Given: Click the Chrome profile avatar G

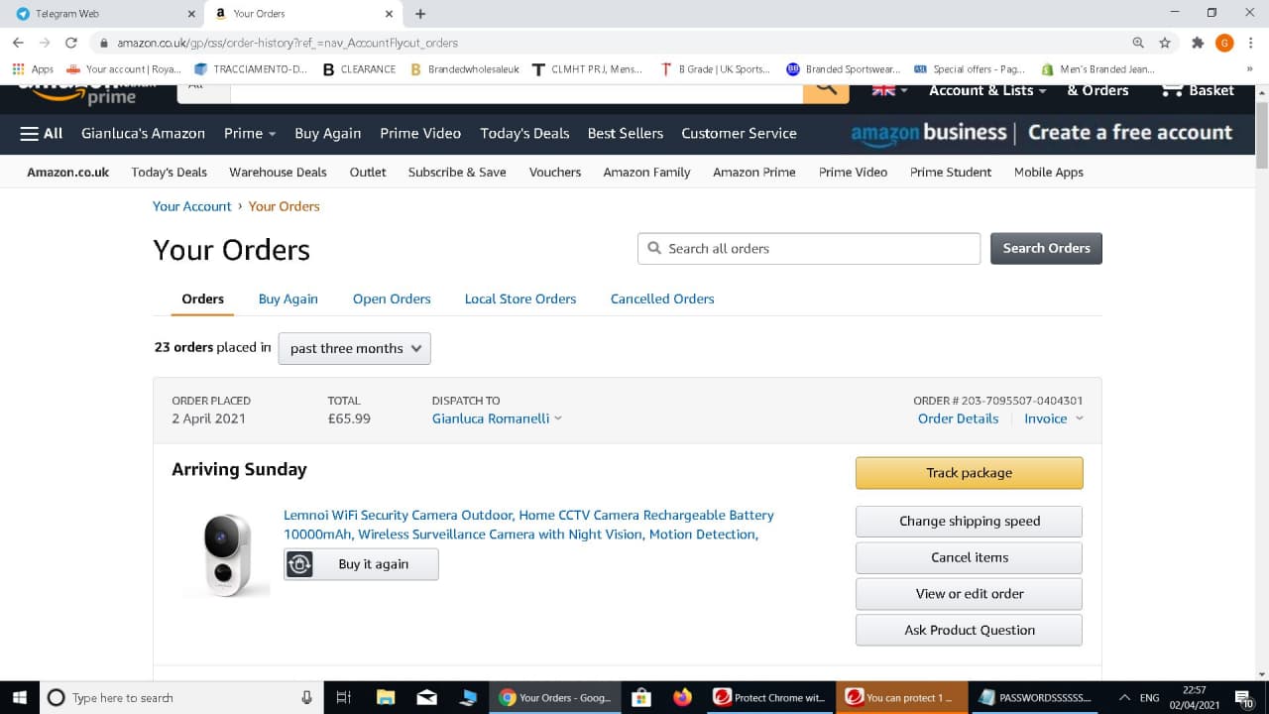Looking at the screenshot, I should [x=1224, y=43].
